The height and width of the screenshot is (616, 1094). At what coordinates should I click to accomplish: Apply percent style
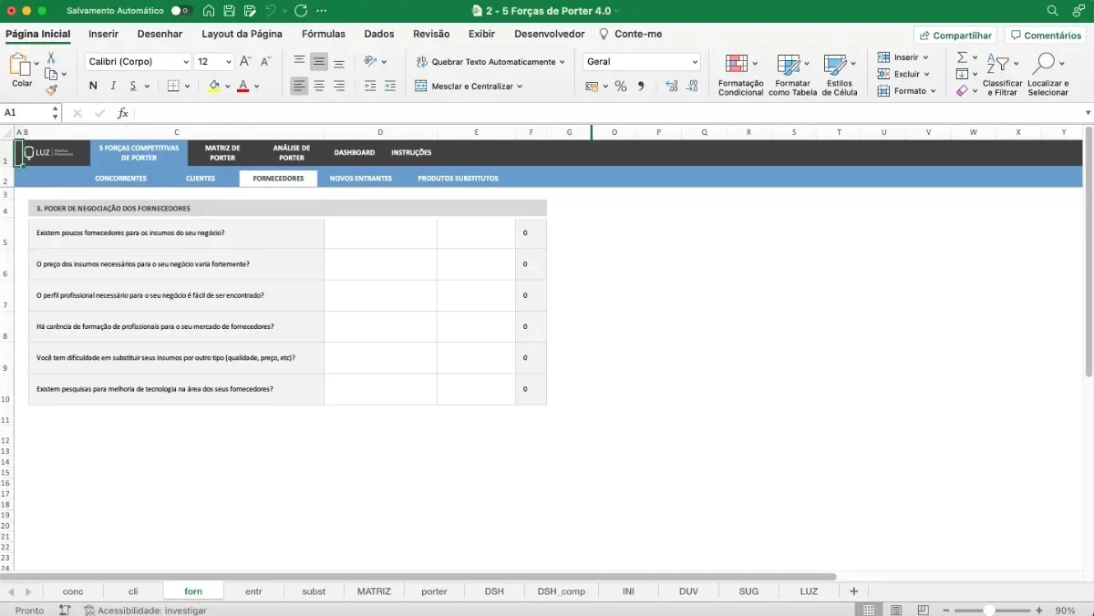coord(621,86)
